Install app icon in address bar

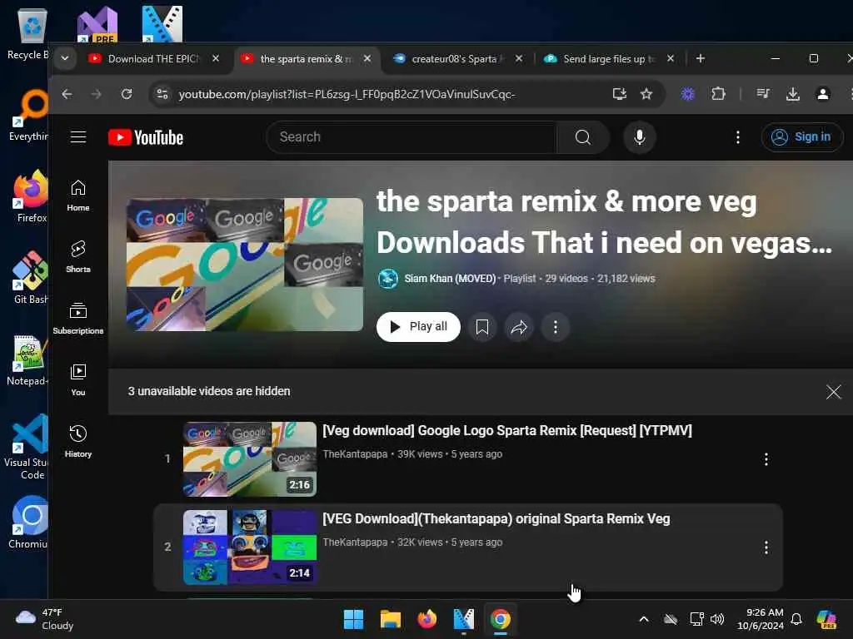click(620, 95)
